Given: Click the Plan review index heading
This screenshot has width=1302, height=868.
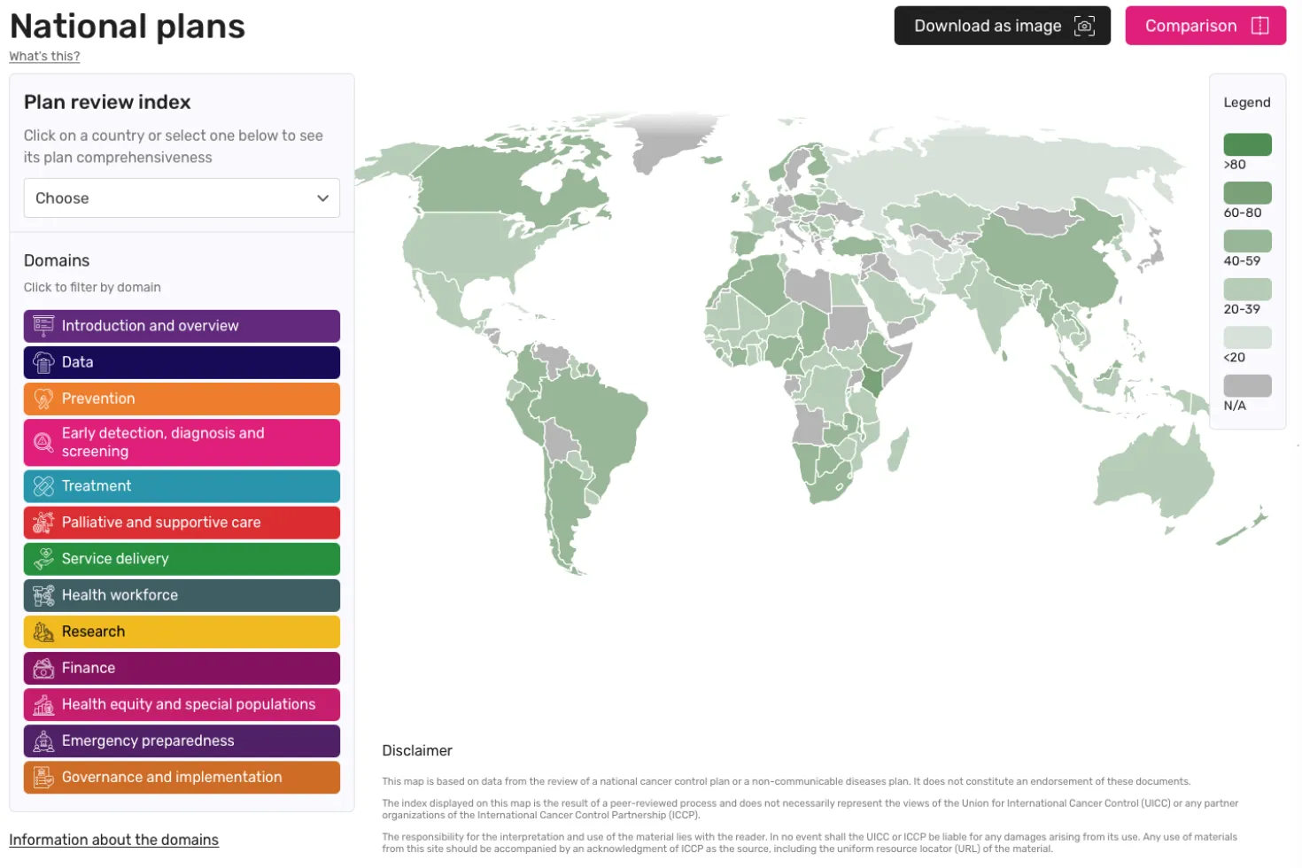Looking at the screenshot, I should [x=107, y=102].
